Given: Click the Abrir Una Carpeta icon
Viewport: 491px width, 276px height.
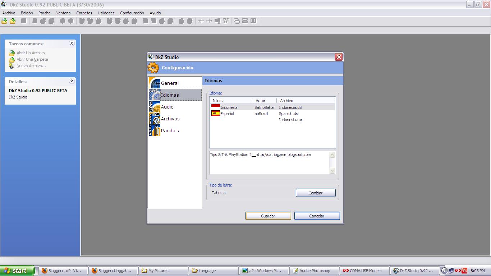Looking at the screenshot, I should point(12,59).
